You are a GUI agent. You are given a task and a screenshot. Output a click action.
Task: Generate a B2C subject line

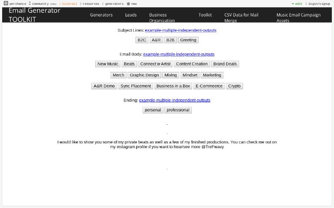[142, 40]
